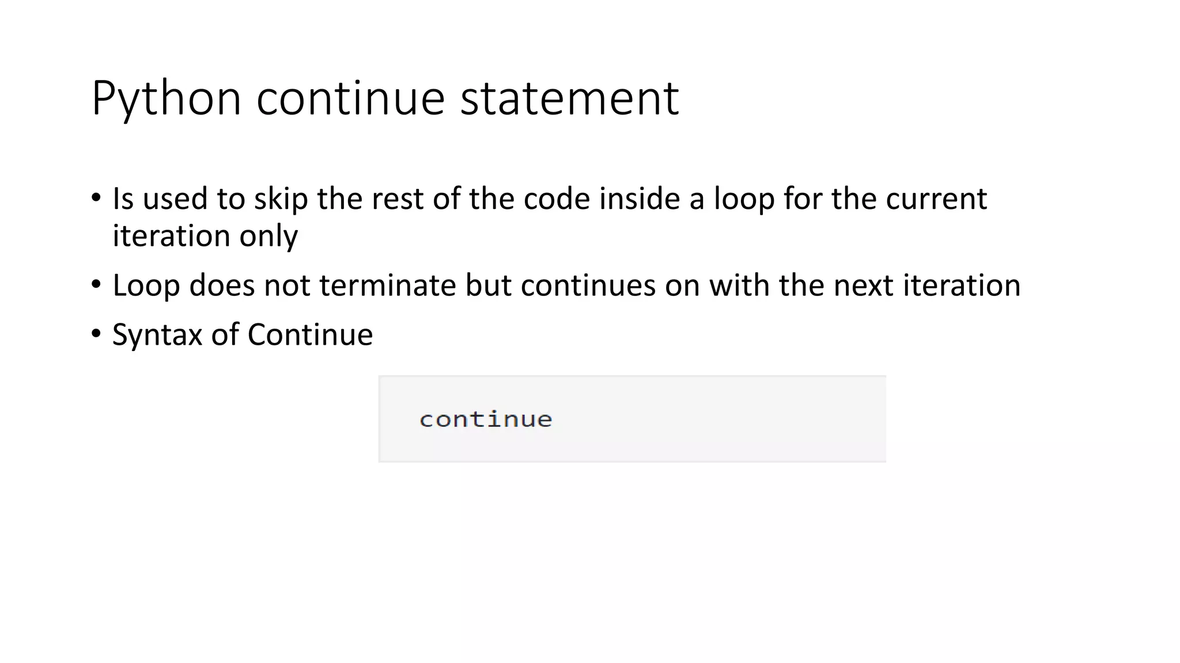Click the text 'iteration only'
Screen dimensions: 1180x663
pyautogui.click(x=205, y=235)
